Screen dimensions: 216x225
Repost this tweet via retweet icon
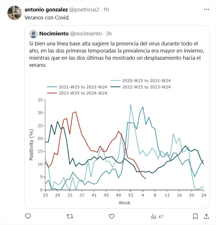[x=69, y=217]
